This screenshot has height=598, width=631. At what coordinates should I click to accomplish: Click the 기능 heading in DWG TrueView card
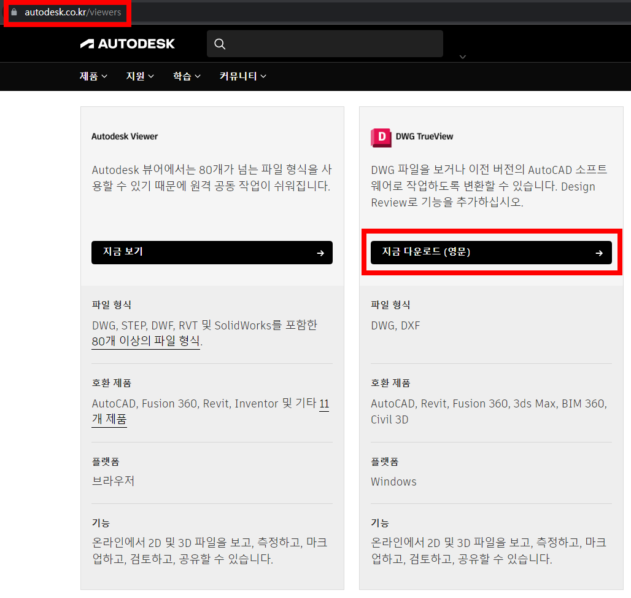(x=380, y=523)
